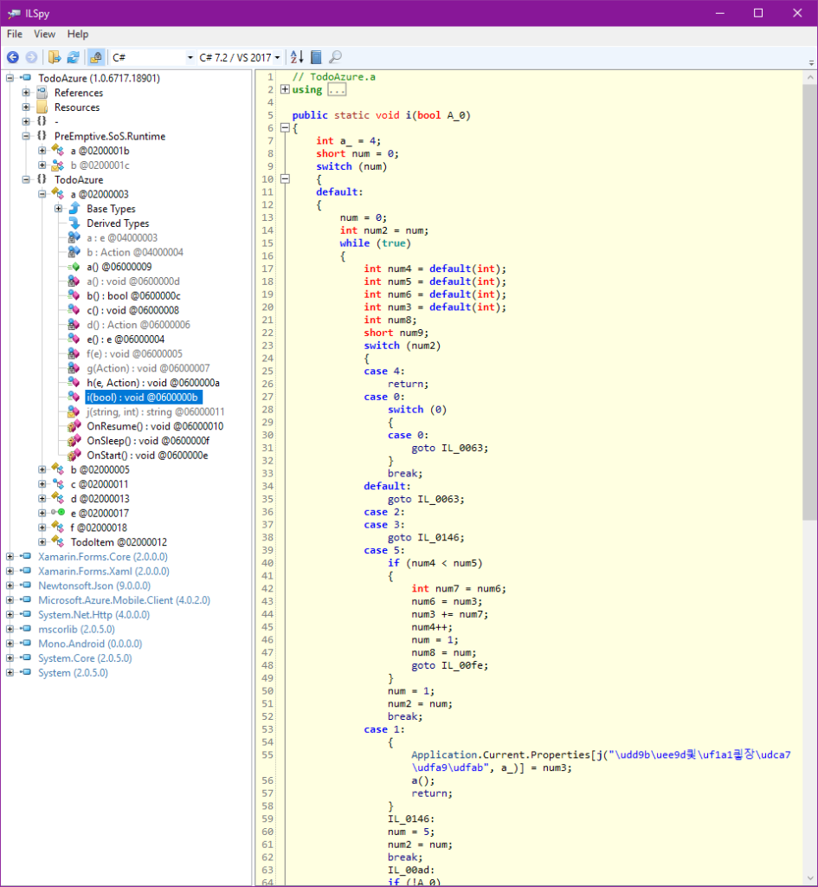Open Search with the magnifier icon
This screenshot has width=818, height=887.
pyautogui.click(x=335, y=57)
